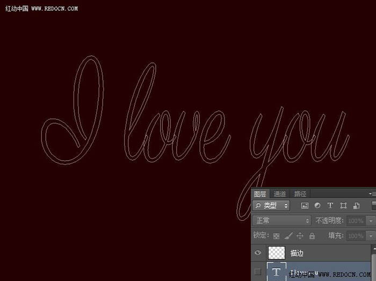Open the 正常 blend mode dropdown
The width and height of the screenshot is (376, 281).
click(281, 221)
